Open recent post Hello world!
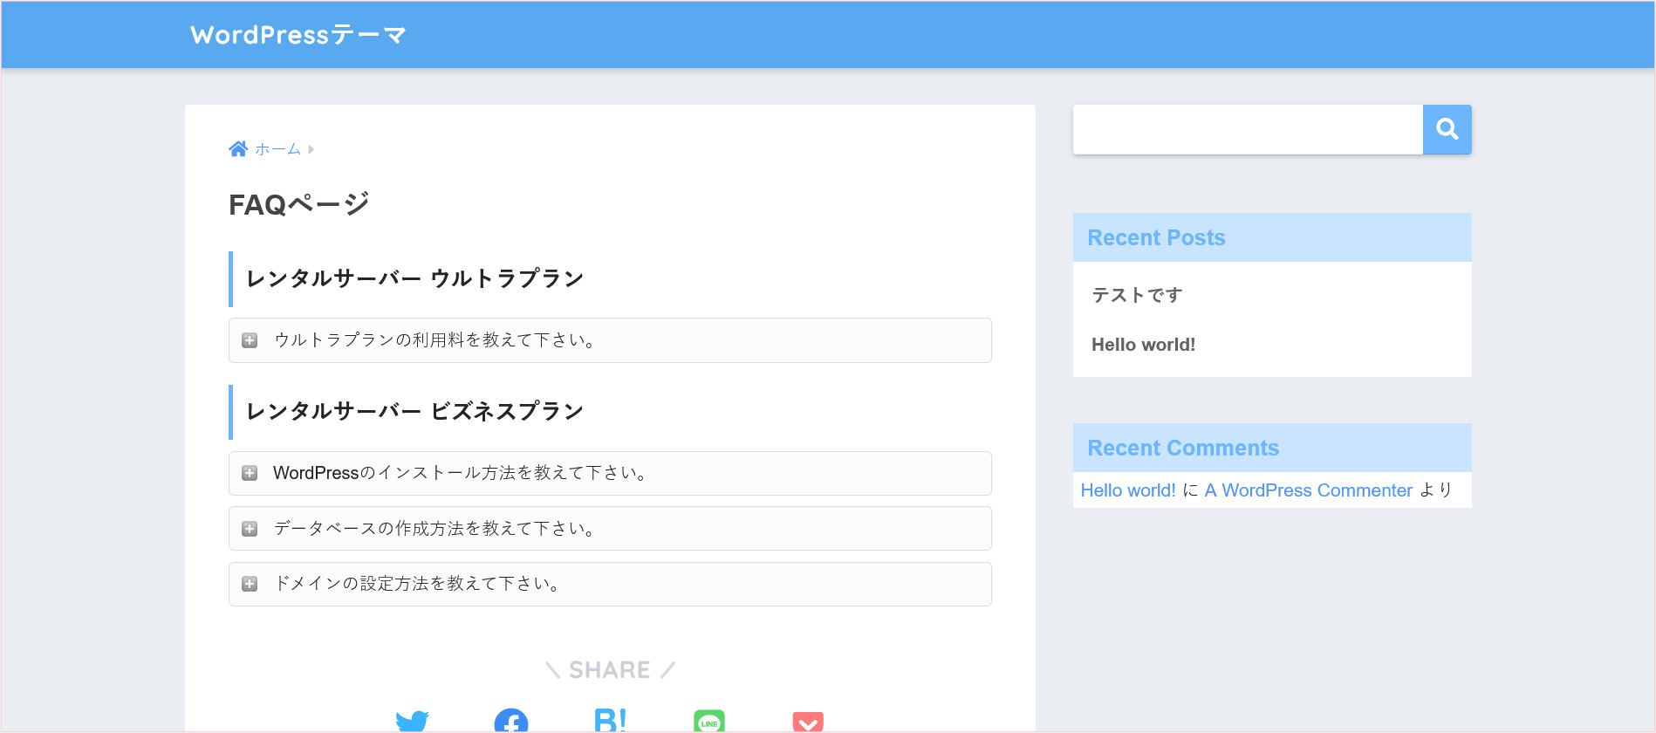Viewport: 1656px width, 733px height. click(x=1143, y=345)
